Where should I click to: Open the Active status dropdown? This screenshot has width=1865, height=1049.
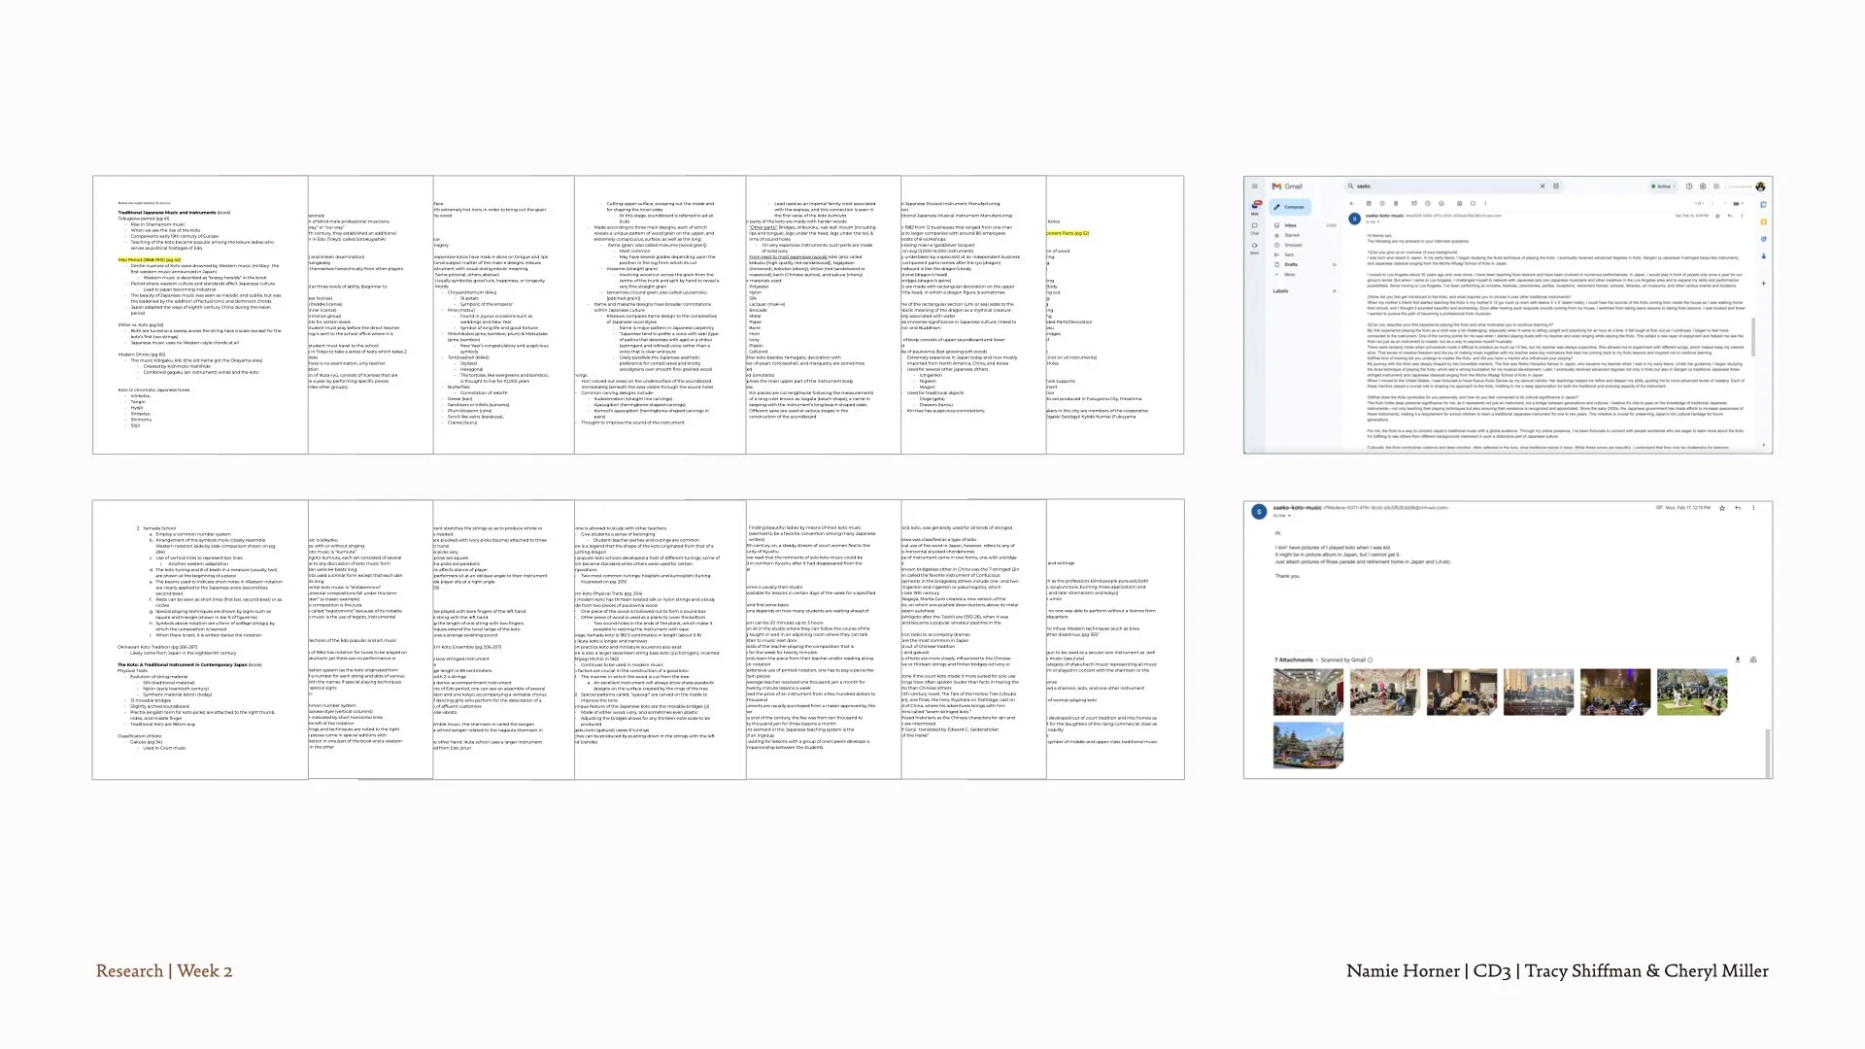(1664, 186)
